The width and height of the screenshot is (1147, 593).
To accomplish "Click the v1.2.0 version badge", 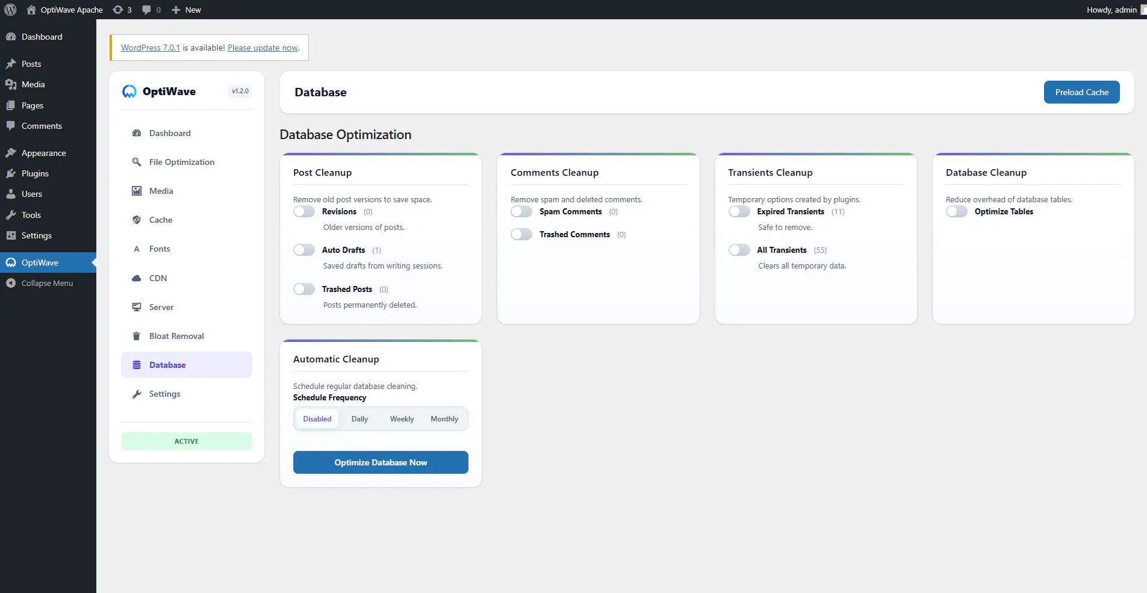I will [x=240, y=92].
